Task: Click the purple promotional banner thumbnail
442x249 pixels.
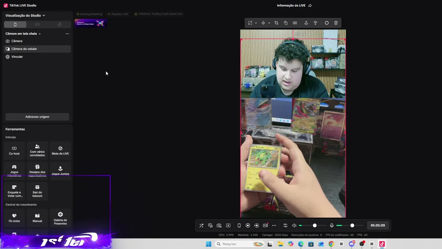Action: (90, 23)
